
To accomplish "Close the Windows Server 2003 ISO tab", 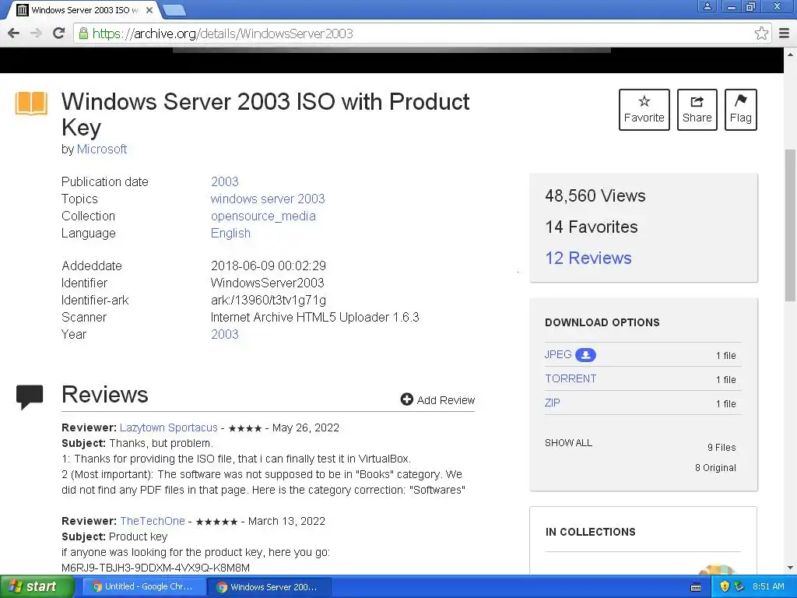I will pos(149,9).
